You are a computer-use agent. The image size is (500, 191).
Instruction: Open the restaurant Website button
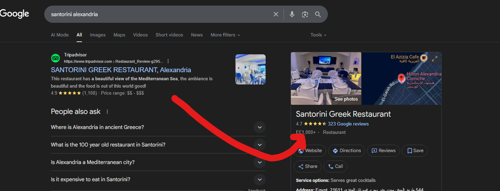(310, 151)
